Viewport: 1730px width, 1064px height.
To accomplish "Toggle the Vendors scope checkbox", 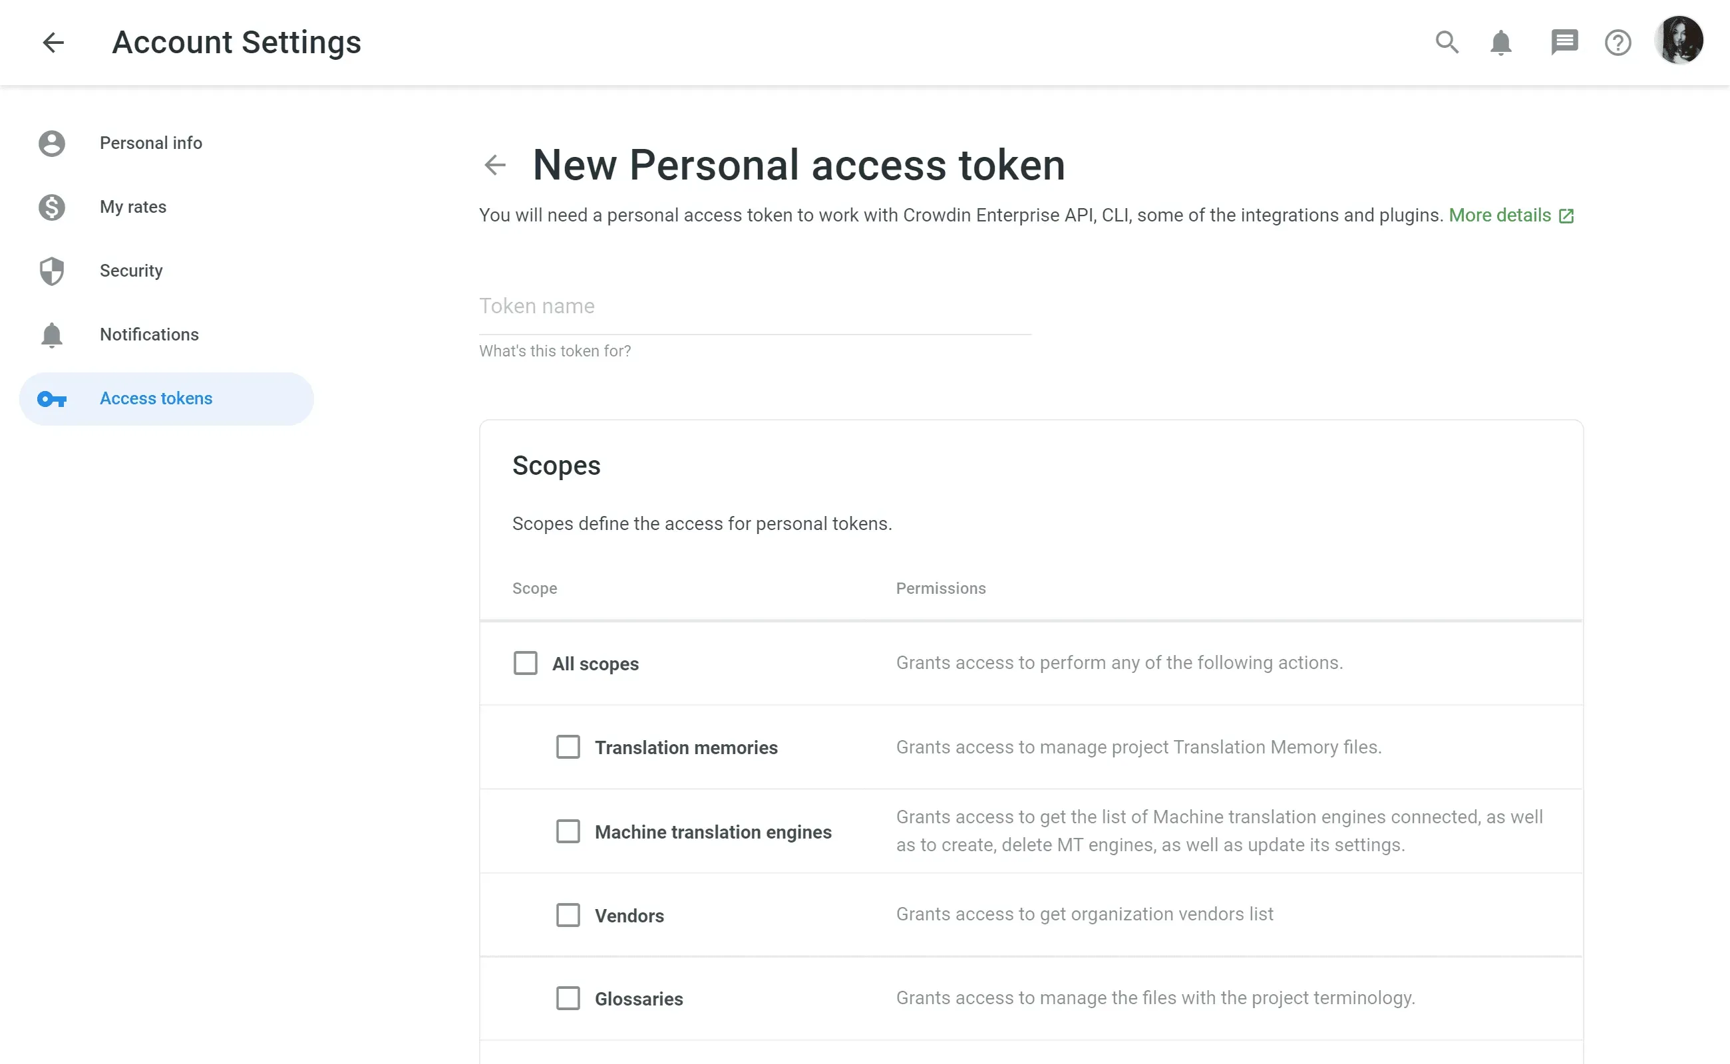I will (x=567, y=914).
